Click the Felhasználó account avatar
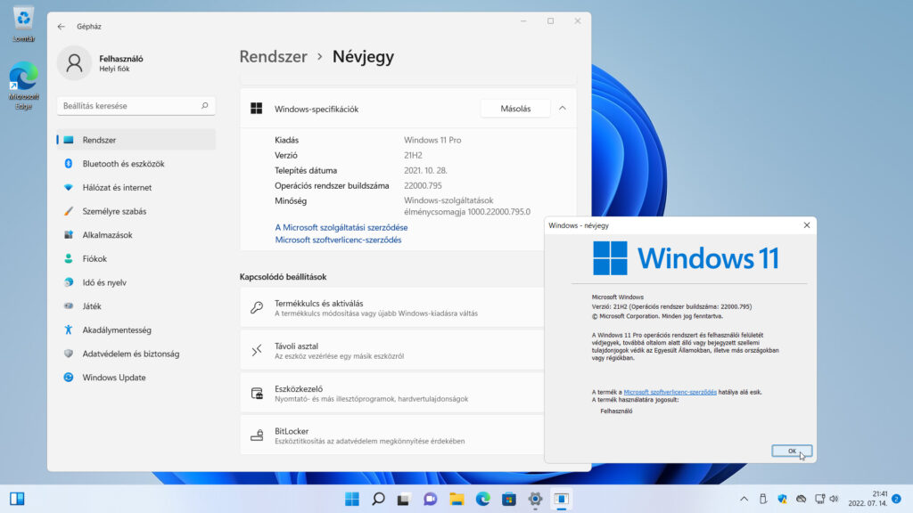Image resolution: width=913 pixels, height=513 pixels. [74, 62]
